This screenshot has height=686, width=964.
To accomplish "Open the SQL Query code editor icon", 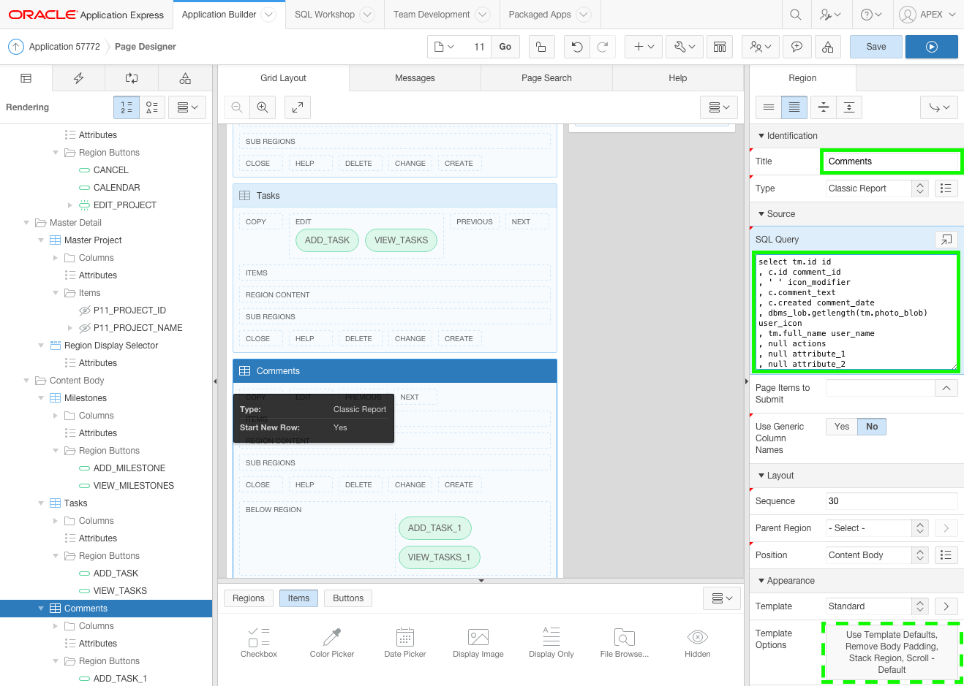I will click(946, 240).
